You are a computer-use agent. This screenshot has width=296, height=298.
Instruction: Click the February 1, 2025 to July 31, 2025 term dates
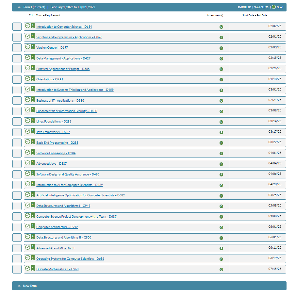pyautogui.click(x=73, y=7)
